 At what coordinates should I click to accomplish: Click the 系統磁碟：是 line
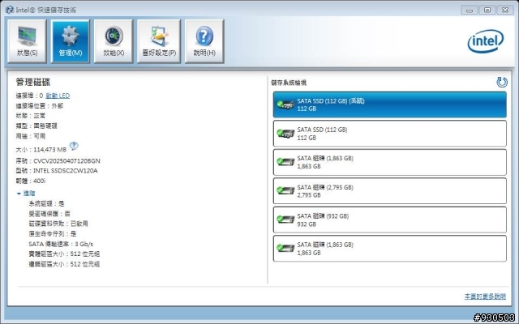pos(46,203)
